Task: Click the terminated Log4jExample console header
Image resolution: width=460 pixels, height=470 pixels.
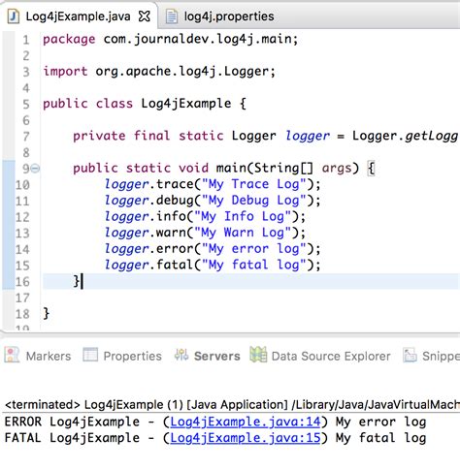Action: [x=232, y=405]
